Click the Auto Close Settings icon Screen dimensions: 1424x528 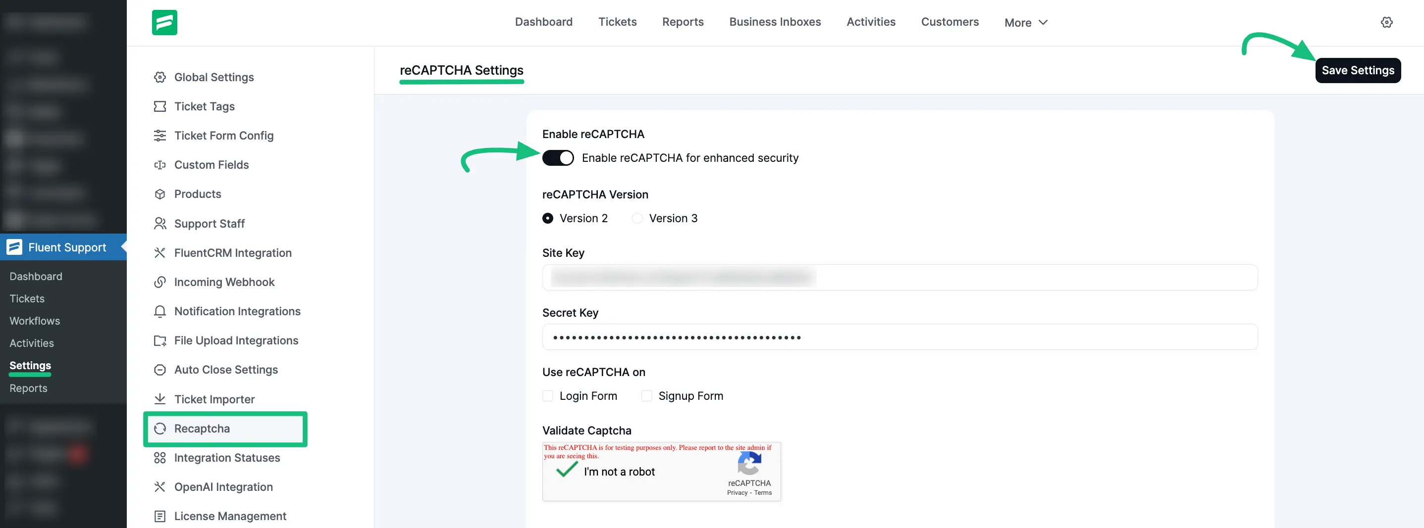160,370
